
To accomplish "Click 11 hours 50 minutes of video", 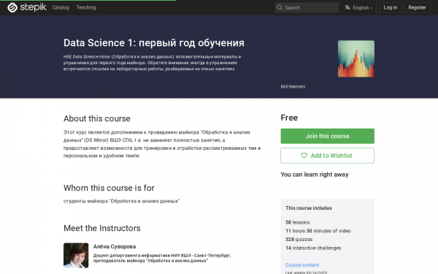I will [x=318, y=231].
